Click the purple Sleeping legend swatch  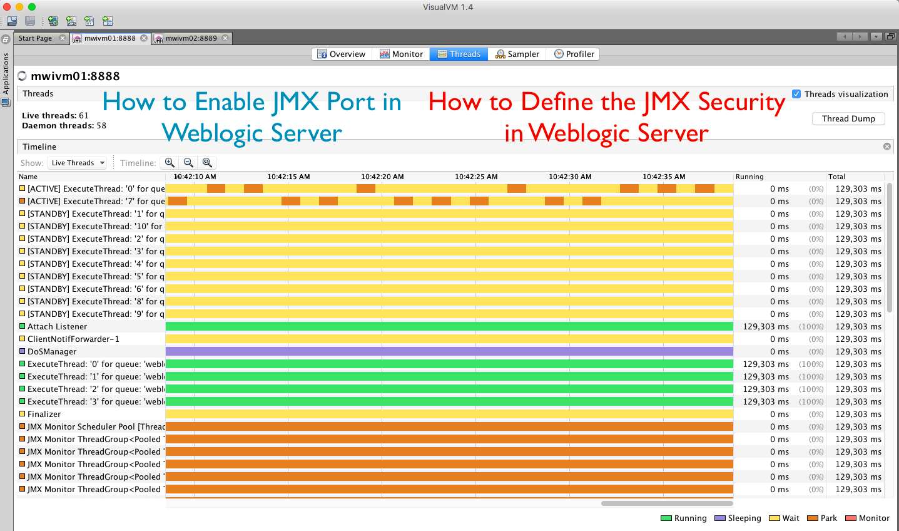(719, 518)
